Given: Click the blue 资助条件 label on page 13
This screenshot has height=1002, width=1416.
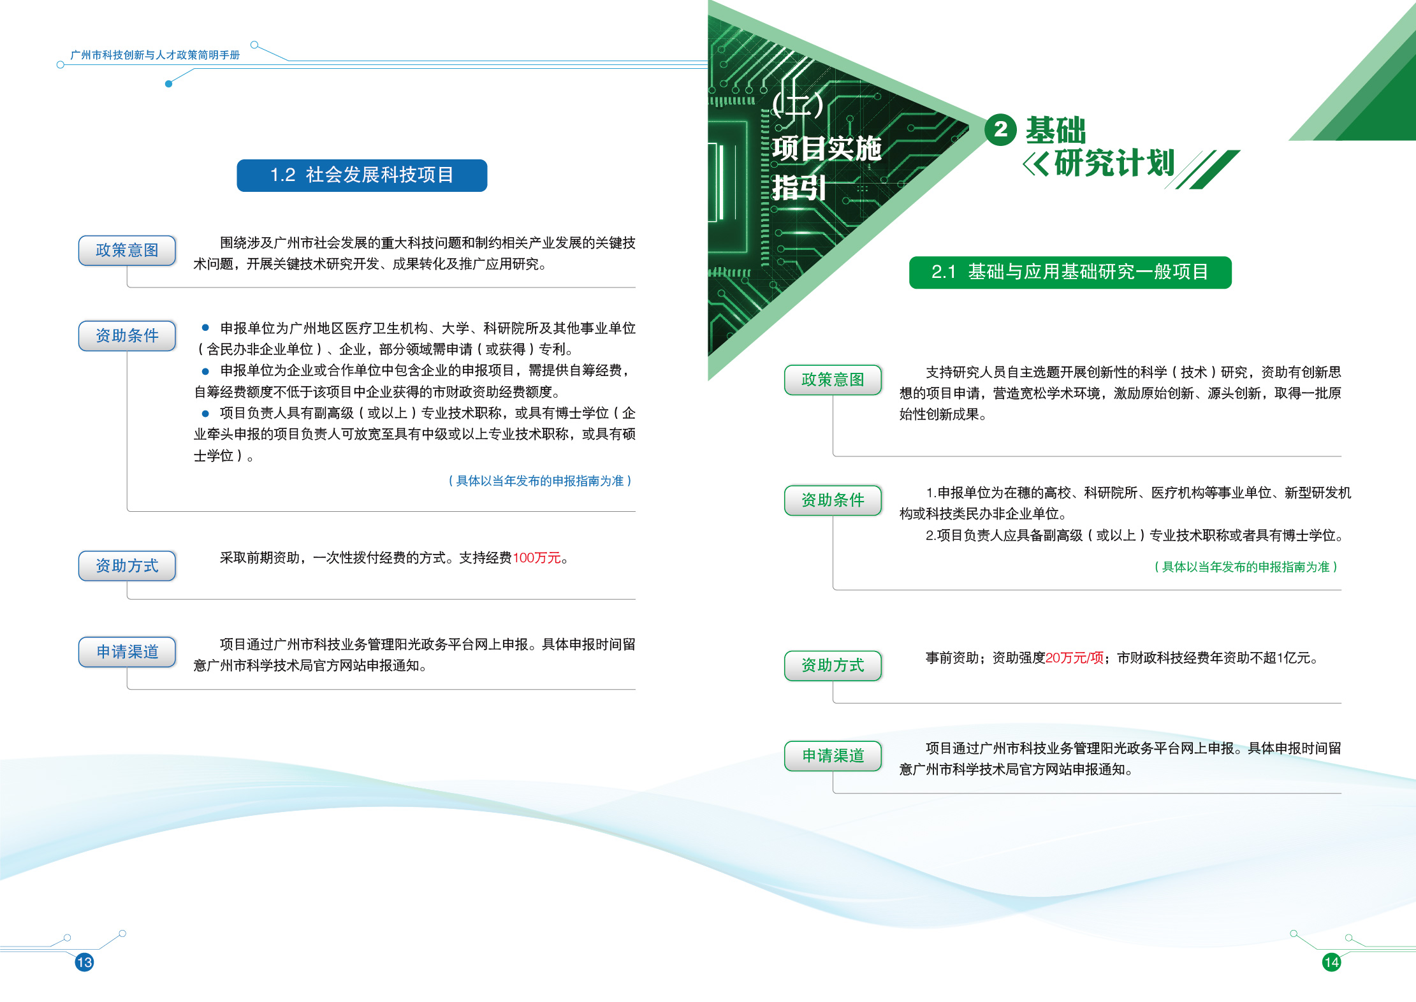Looking at the screenshot, I should (x=127, y=336).
